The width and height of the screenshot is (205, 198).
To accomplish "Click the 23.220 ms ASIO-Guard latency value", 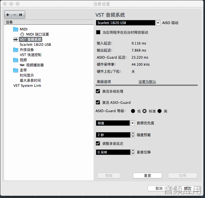I will tap(140, 57).
